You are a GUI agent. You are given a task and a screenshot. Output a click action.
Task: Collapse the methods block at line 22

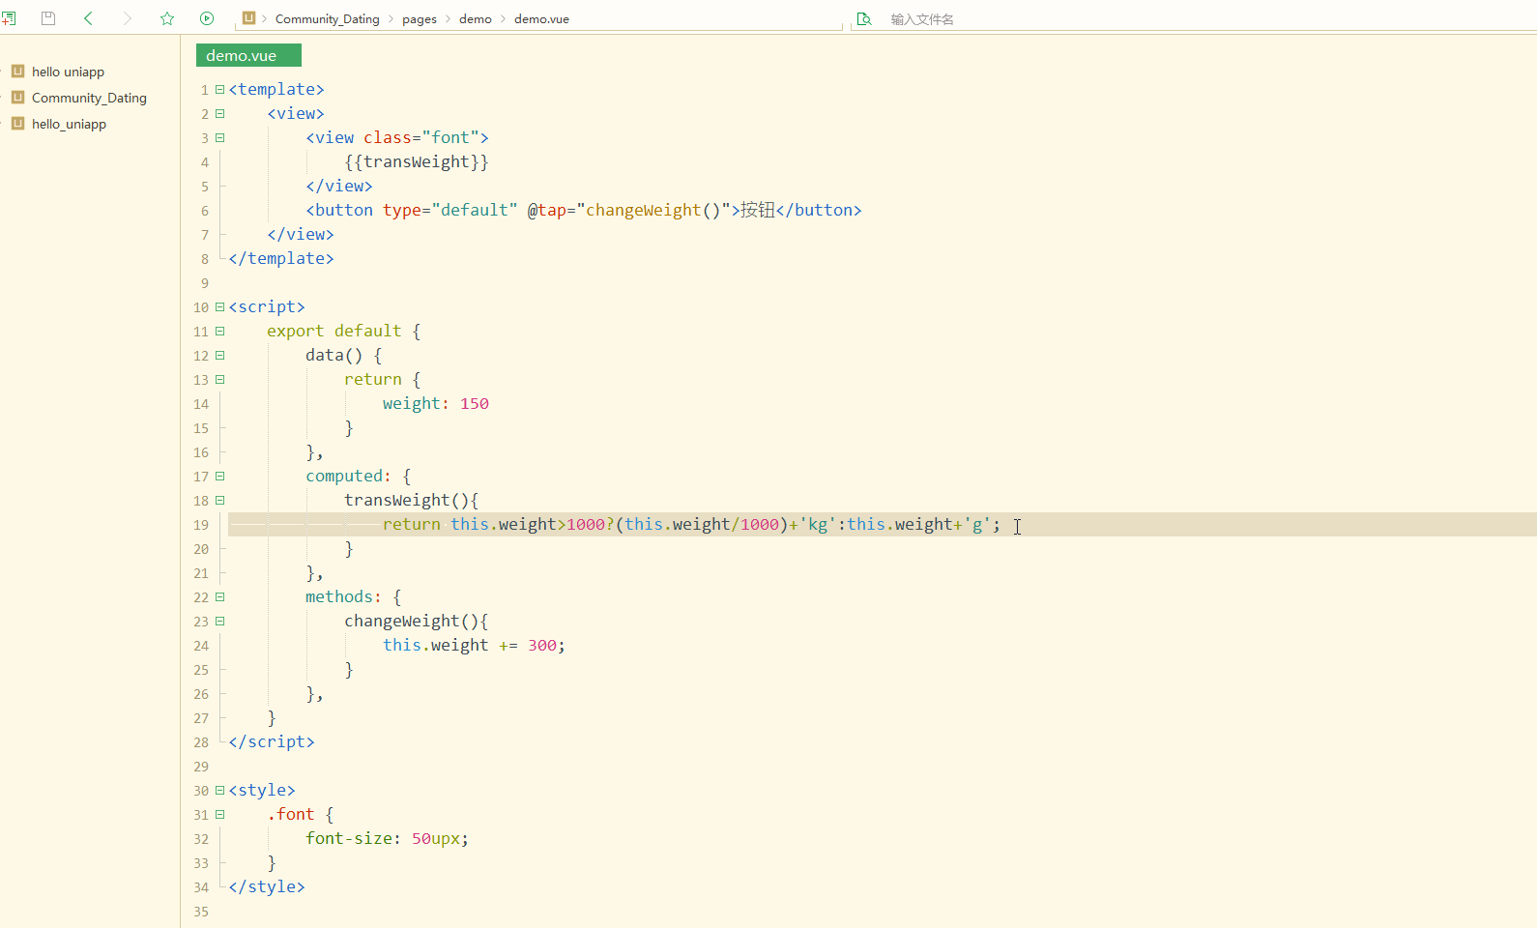click(x=219, y=596)
